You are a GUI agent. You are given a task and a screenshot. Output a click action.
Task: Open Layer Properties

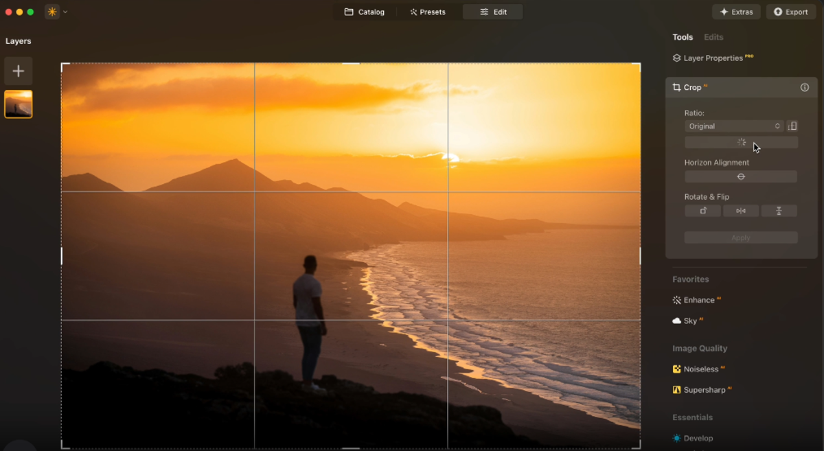[714, 58]
